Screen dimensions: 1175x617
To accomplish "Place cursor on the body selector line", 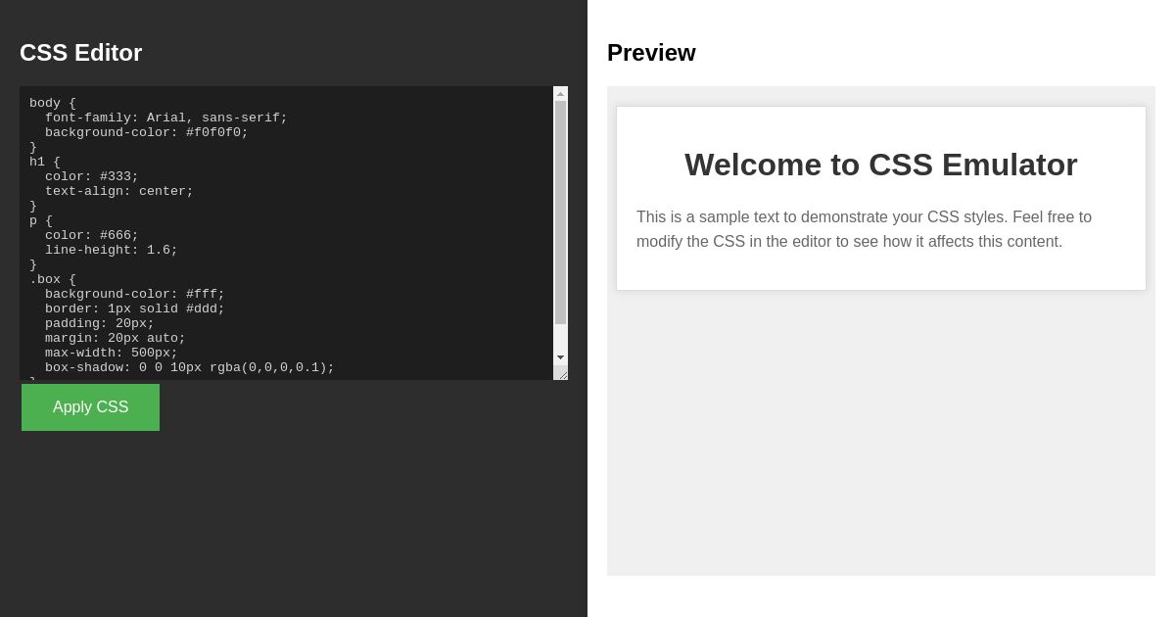I will pyautogui.click(x=44, y=103).
